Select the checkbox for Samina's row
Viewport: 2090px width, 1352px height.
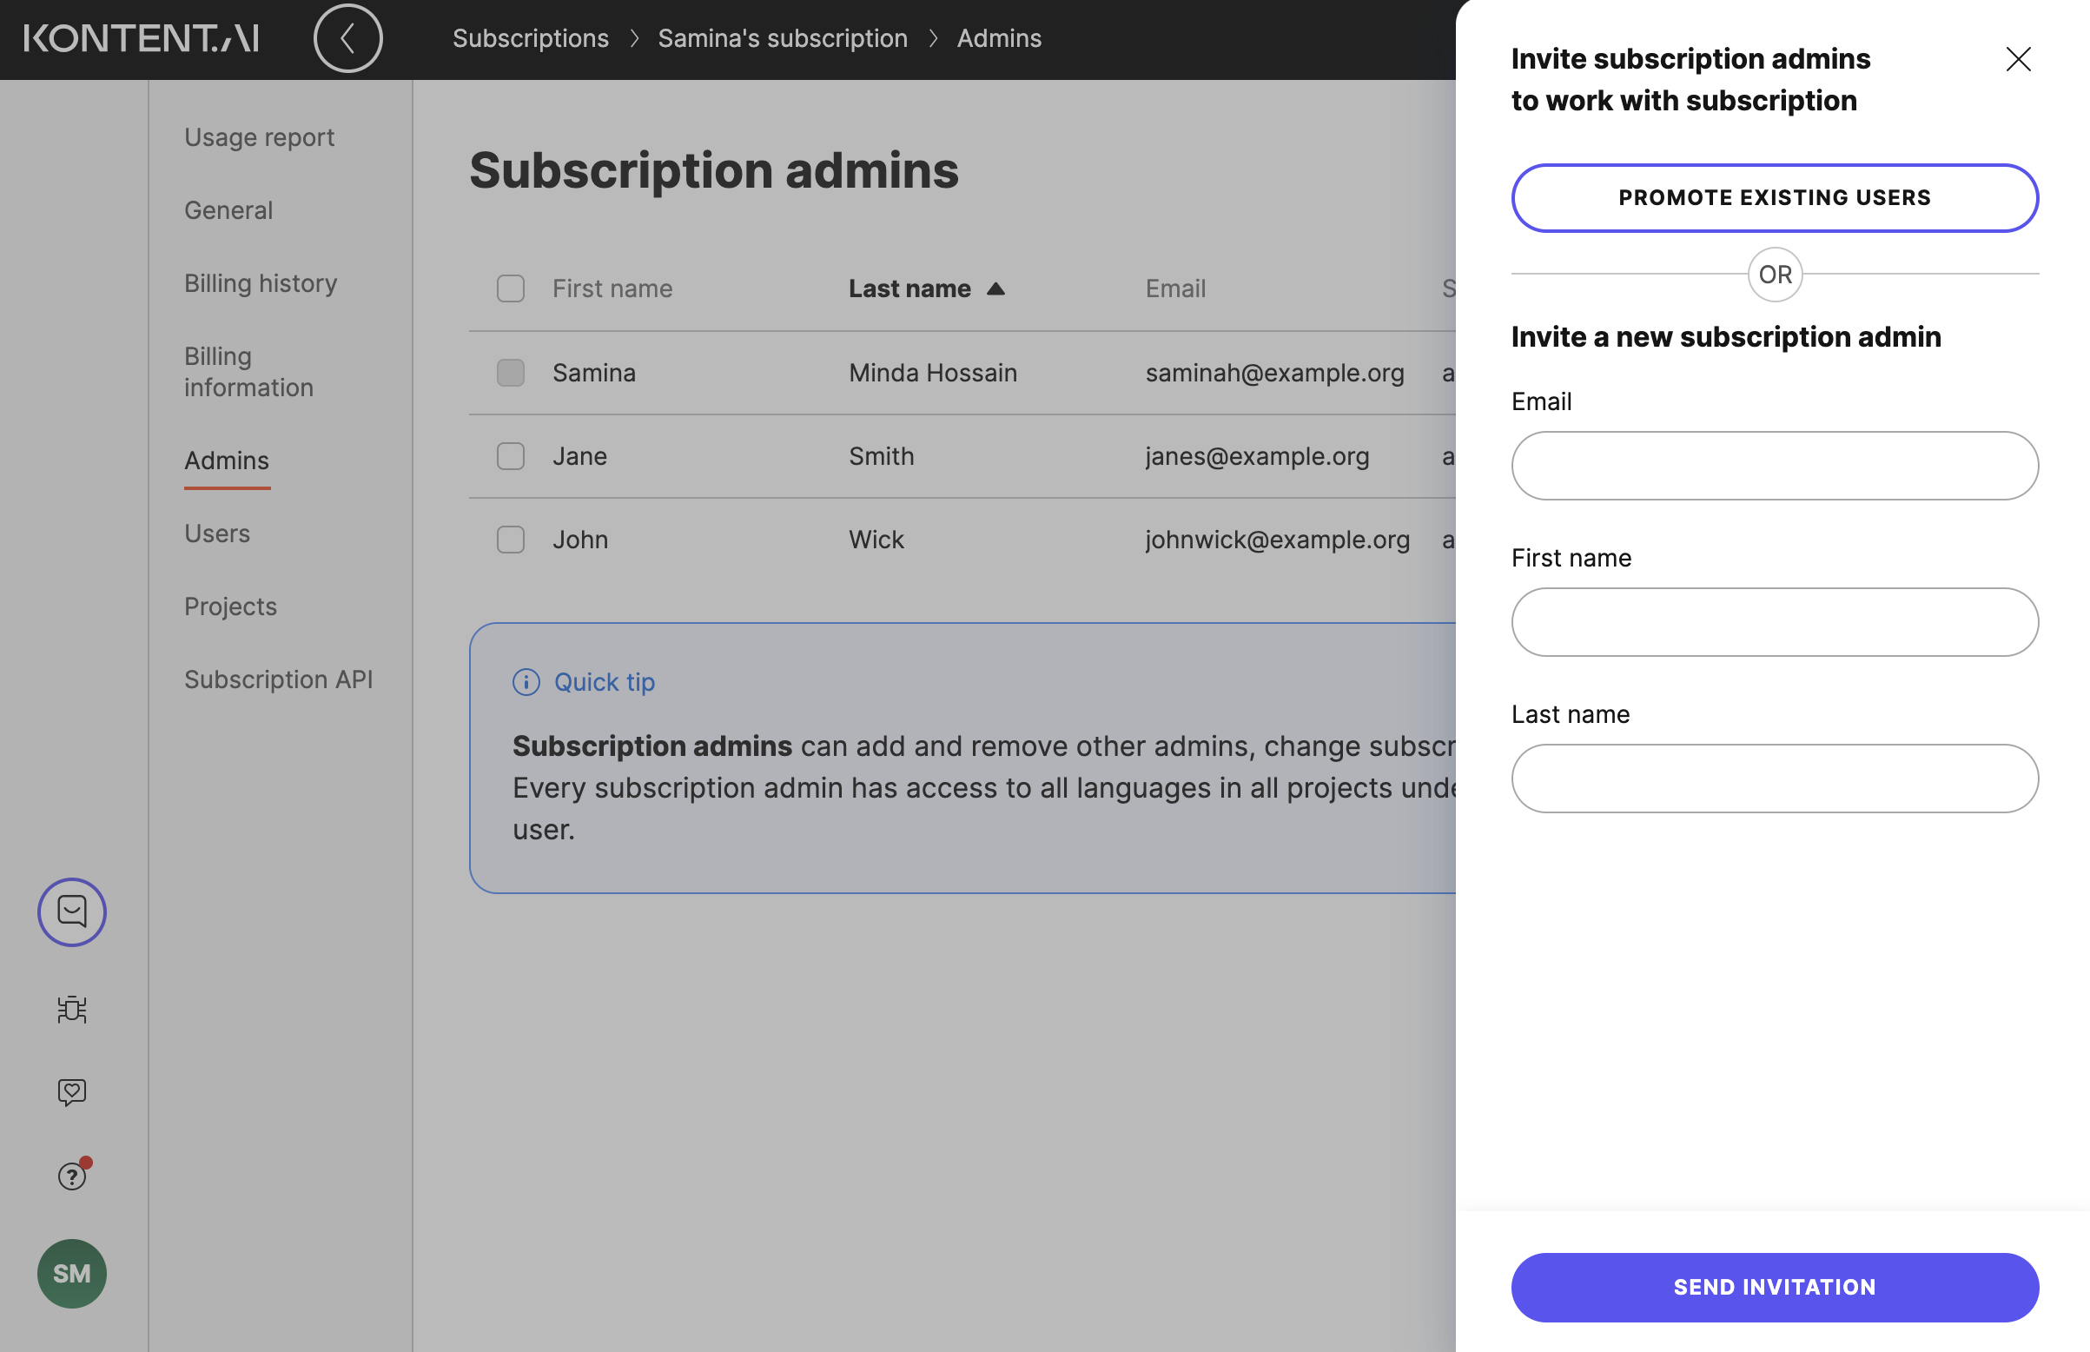pos(510,372)
